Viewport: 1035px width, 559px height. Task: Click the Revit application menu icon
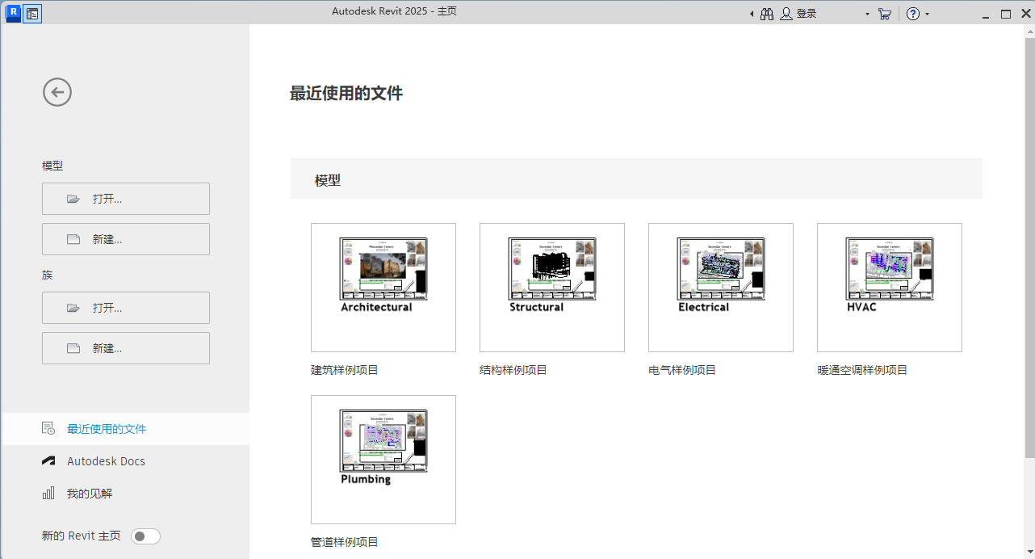coord(12,13)
